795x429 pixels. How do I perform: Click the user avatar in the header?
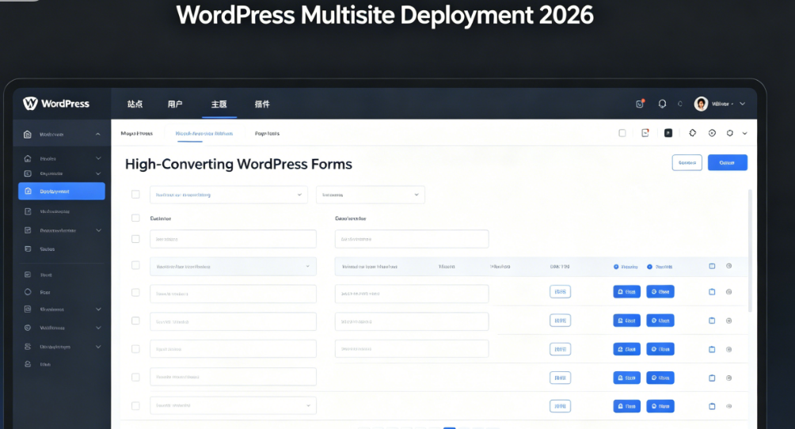click(701, 104)
